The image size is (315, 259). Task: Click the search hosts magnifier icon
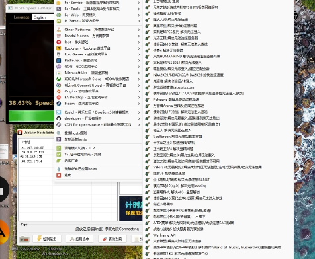pyautogui.click(x=59, y=133)
